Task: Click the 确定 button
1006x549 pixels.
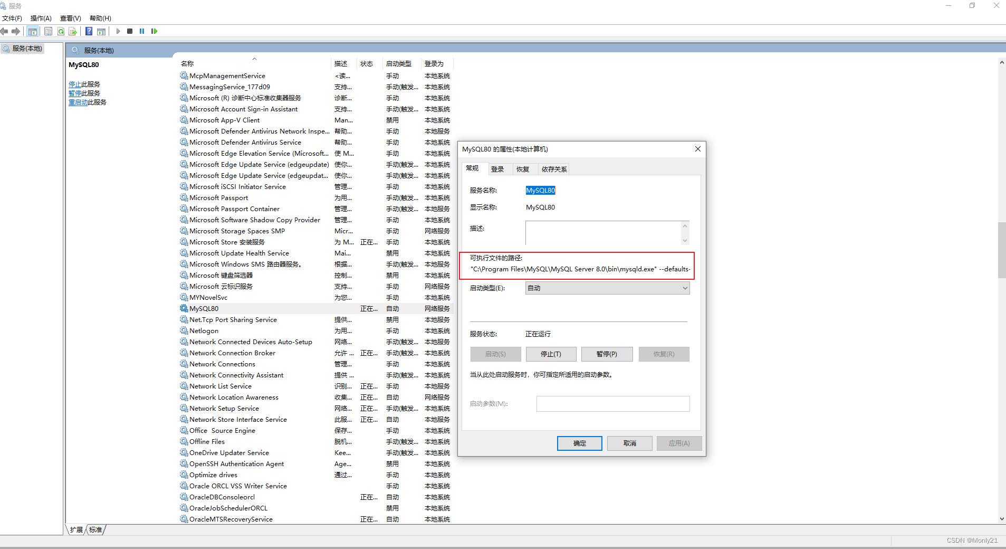Action: click(x=579, y=443)
